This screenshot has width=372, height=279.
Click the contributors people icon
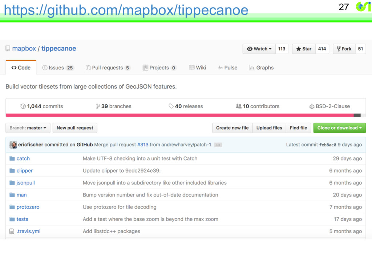(239, 106)
